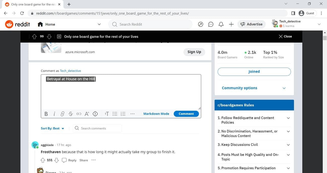Expand rule 3 Keep Discussions Civil

click(288, 145)
